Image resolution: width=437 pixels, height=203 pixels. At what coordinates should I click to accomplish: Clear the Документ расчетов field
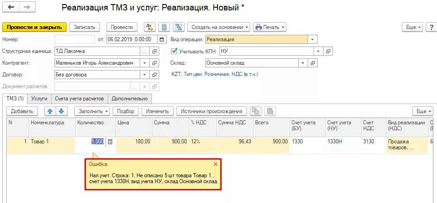coord(144,86)
